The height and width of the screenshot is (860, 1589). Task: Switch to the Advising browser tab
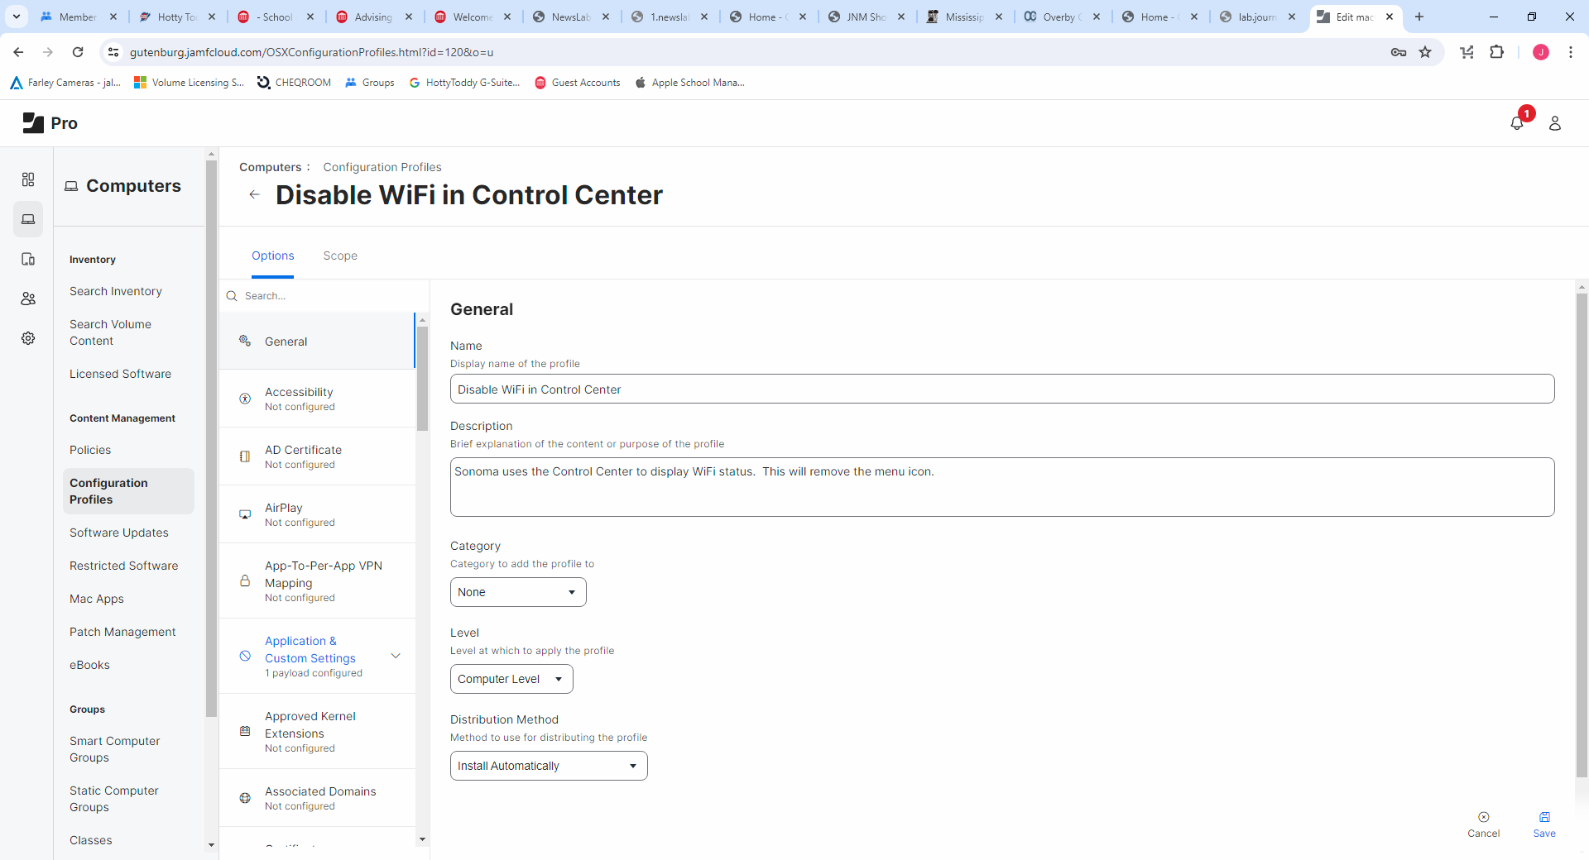pyautogui.click(x=373, y=17)
